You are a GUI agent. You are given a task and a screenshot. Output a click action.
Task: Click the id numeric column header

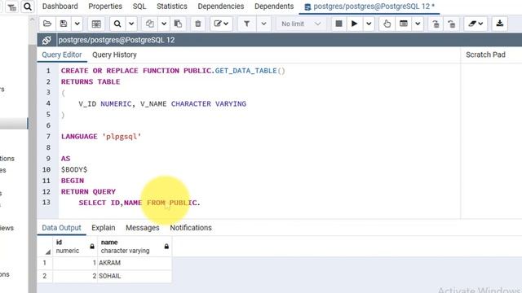[x=75, y=247]
